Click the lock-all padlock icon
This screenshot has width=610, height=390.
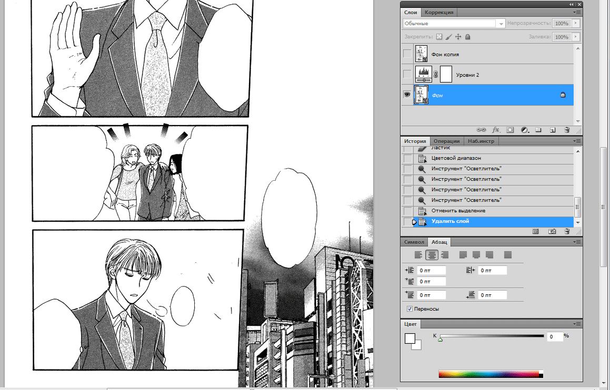point(468,36)
